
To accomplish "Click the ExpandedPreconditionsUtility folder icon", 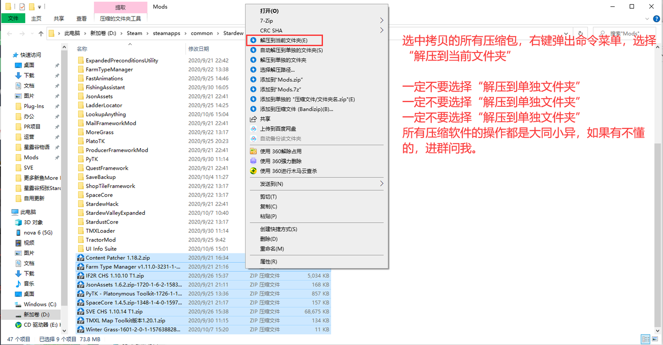I will pyautogui.click(x=81, y=60).
